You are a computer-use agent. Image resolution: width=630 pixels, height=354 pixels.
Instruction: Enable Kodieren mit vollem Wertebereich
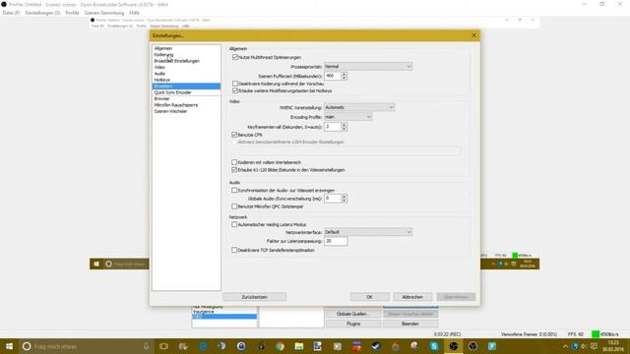234,162
